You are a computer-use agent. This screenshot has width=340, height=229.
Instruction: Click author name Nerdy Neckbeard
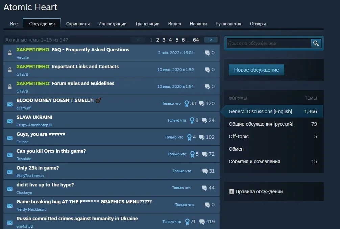pyautogui.click(x=31, y=209)
